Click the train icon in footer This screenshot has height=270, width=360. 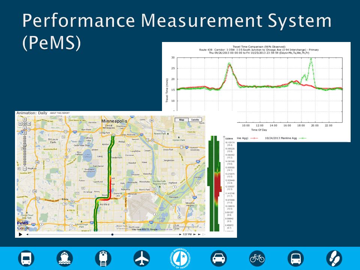[103, 258]
